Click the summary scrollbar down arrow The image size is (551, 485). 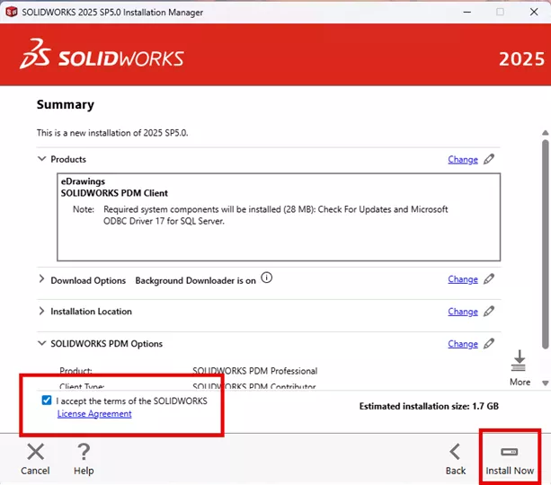(546, 384)
